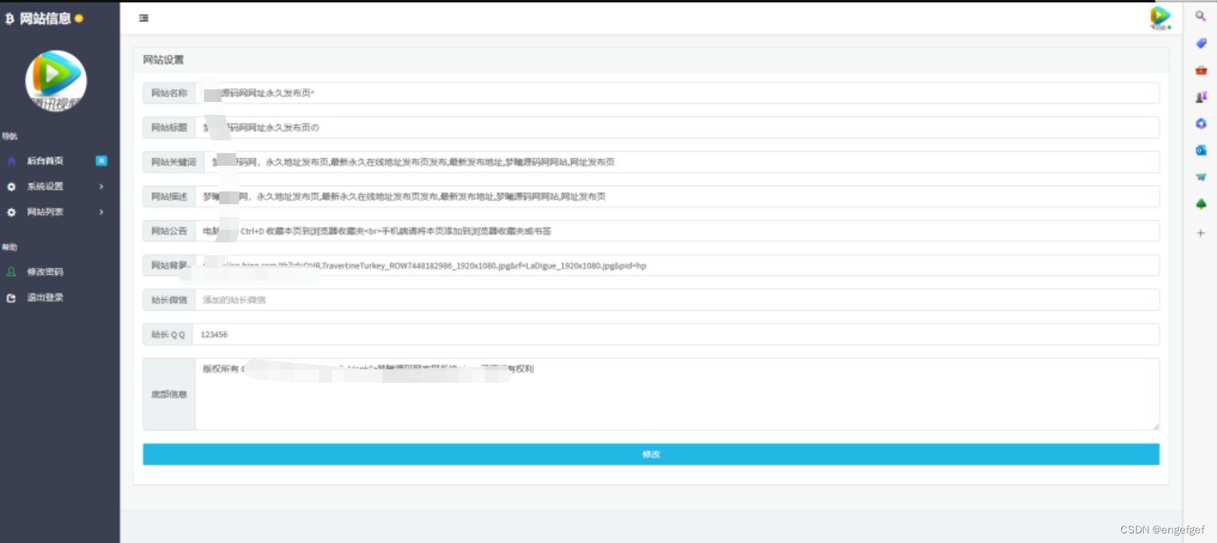Screen dimensions: 1217x543
Task: Click 退出登录 to log out
Action: coord(45,297)
